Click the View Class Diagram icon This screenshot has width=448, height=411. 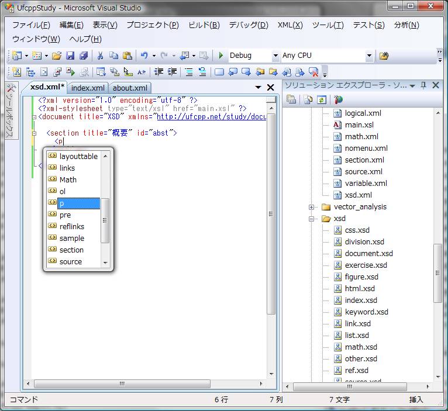point(338,99)
